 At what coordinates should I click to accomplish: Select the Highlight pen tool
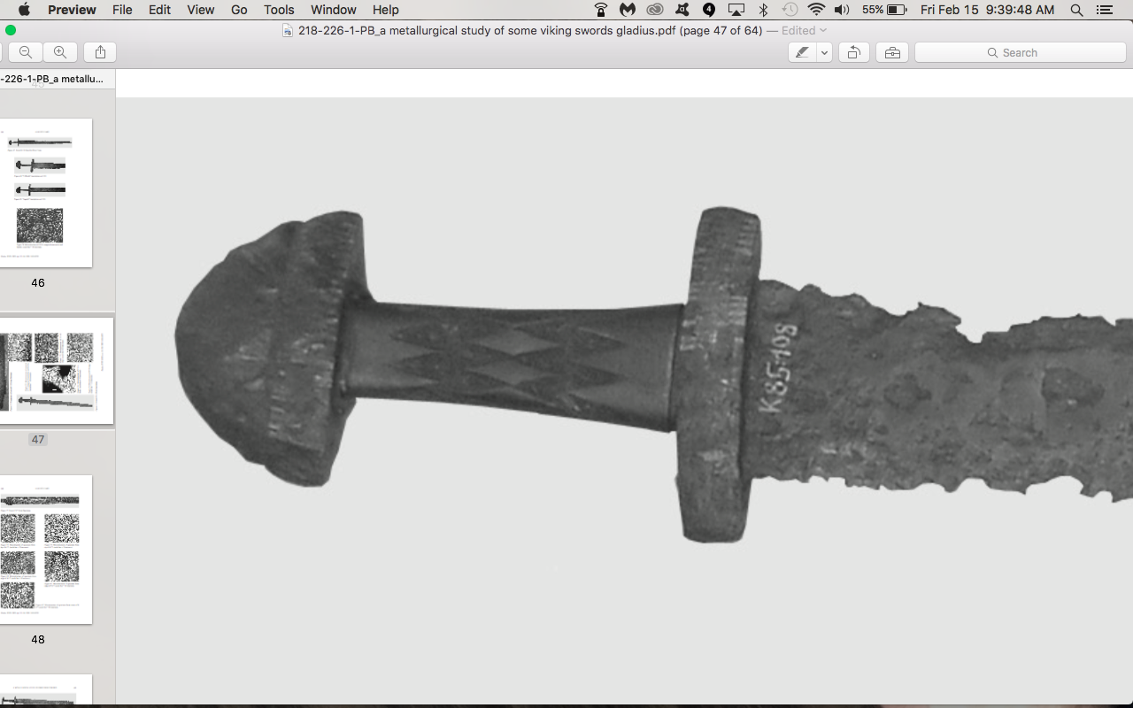coord(802,52)
